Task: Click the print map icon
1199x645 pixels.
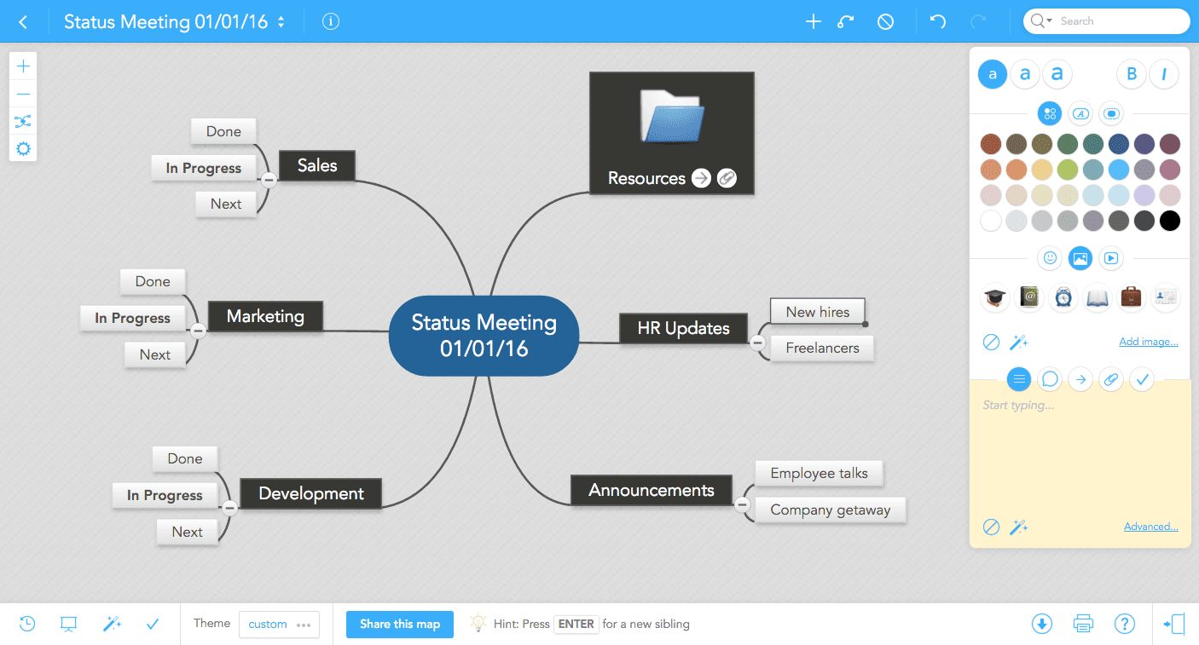Action: tap(1083, 624)
